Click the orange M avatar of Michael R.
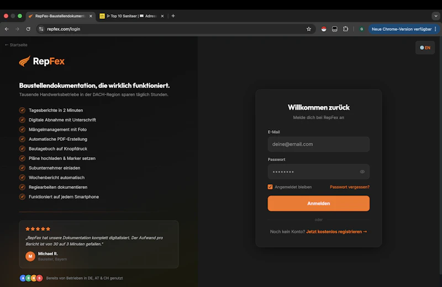Screen dimensions: 442x287 (x=30, y=256)
